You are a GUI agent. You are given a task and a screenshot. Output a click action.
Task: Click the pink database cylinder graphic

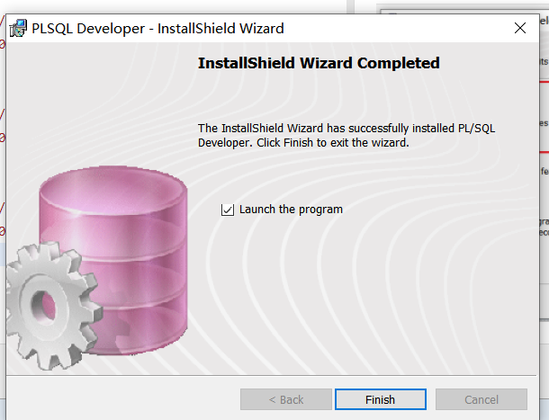click(x=113, y=260)
